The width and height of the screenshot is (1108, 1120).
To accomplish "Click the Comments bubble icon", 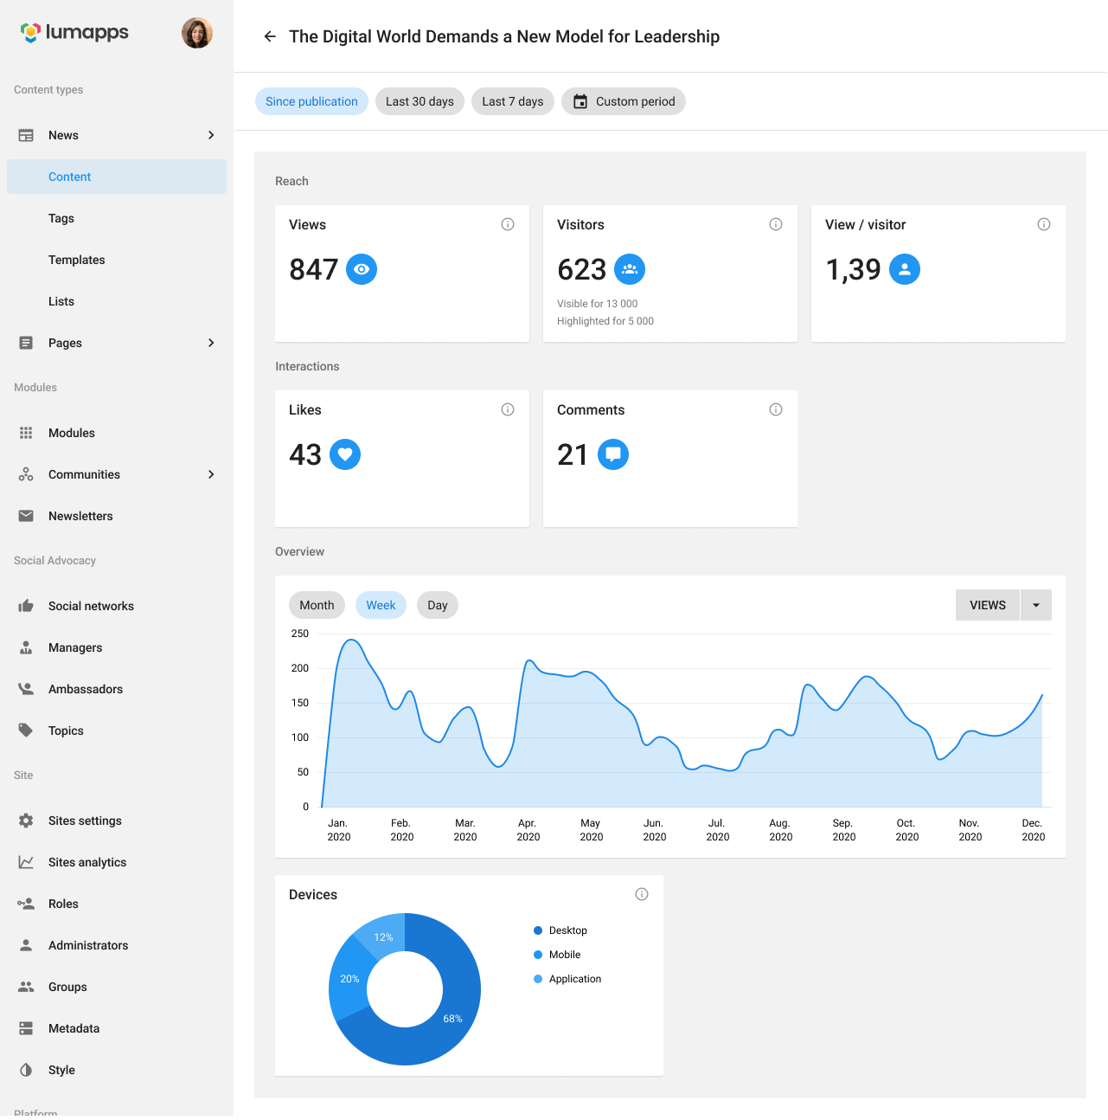I will coord(613,454).
